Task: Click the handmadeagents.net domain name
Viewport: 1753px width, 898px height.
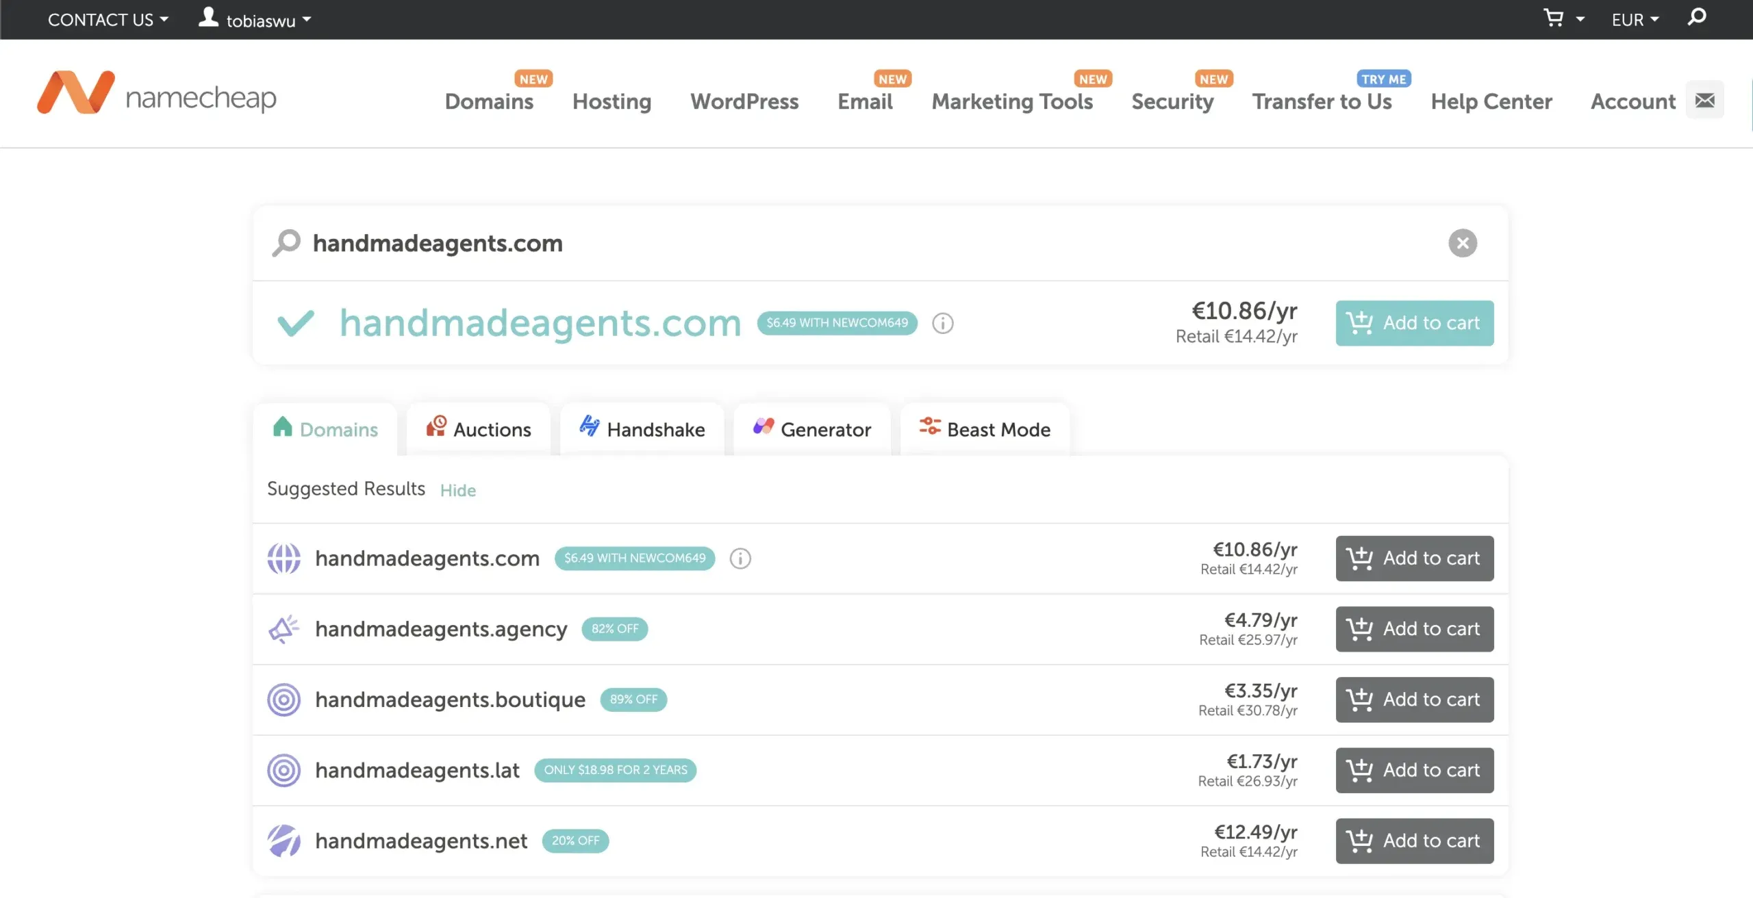Action: coord(421,841)
